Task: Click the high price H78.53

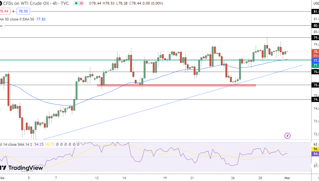Action: tap(109, 3)
